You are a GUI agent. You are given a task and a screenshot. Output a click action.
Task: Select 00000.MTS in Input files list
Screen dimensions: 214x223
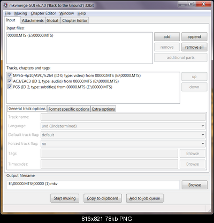click(30, 35)
